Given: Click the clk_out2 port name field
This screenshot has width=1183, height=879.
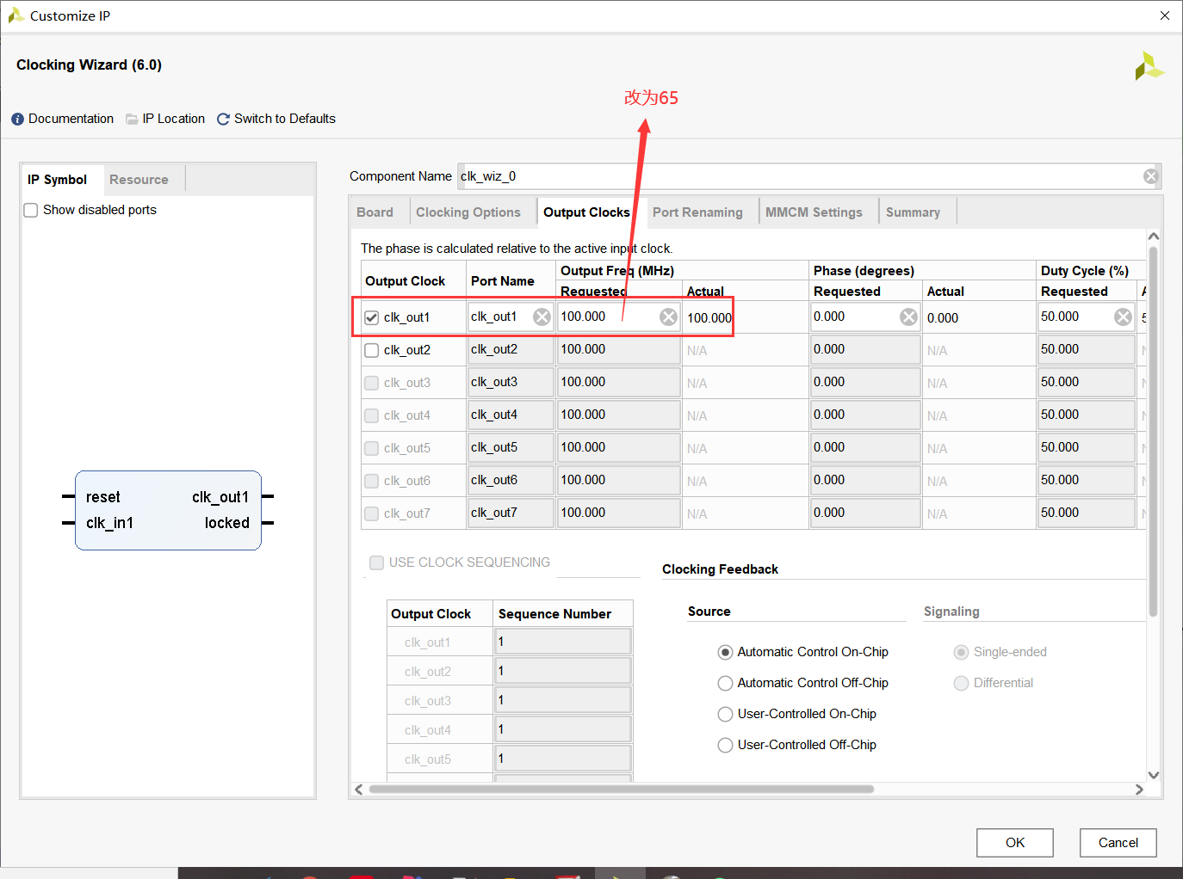Looking at the screenshot, I should (511, 350).
